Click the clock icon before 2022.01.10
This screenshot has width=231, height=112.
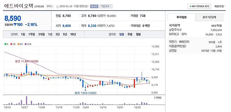point(57,6)
